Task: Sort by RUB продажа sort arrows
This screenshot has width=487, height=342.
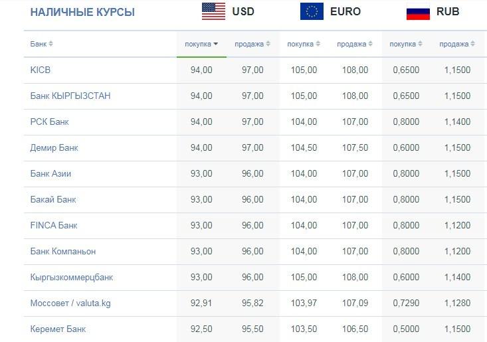Action: 472,44
